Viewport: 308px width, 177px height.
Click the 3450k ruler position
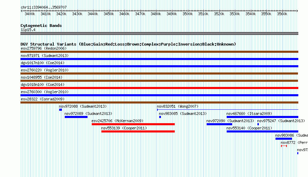click(109, 14)
